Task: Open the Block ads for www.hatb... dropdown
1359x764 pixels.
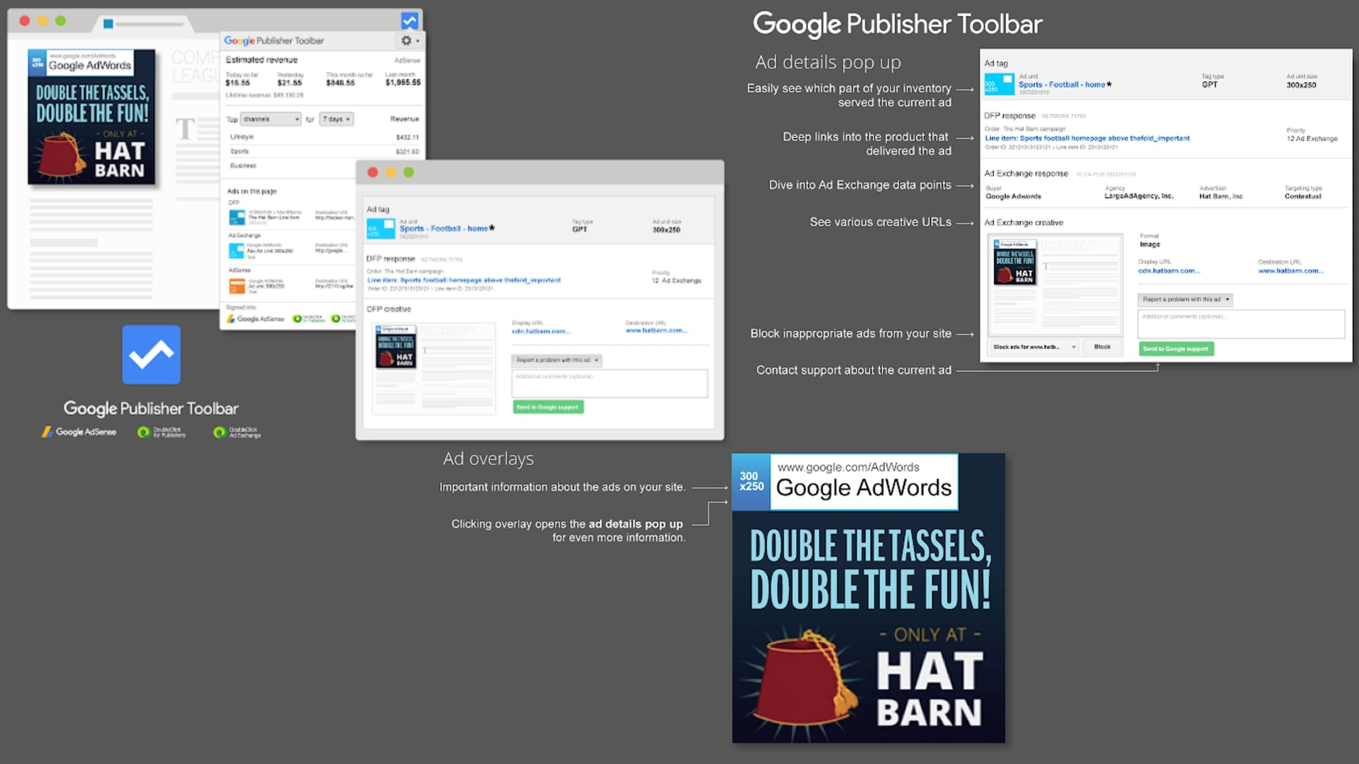Action: click(1034, 347)
